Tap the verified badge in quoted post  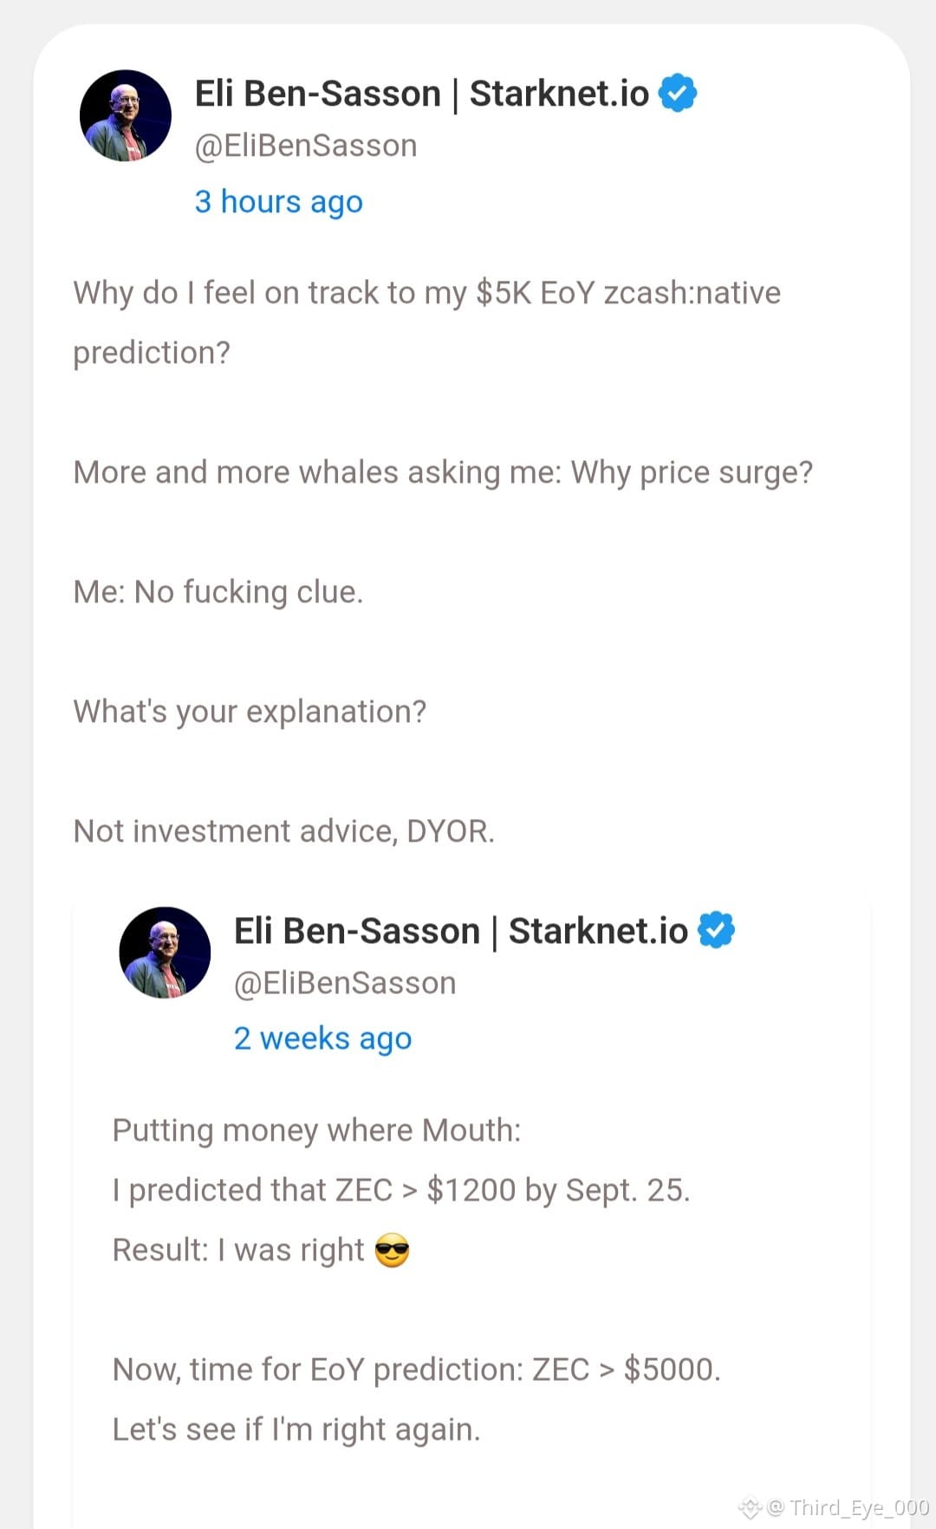coord(717,930)
